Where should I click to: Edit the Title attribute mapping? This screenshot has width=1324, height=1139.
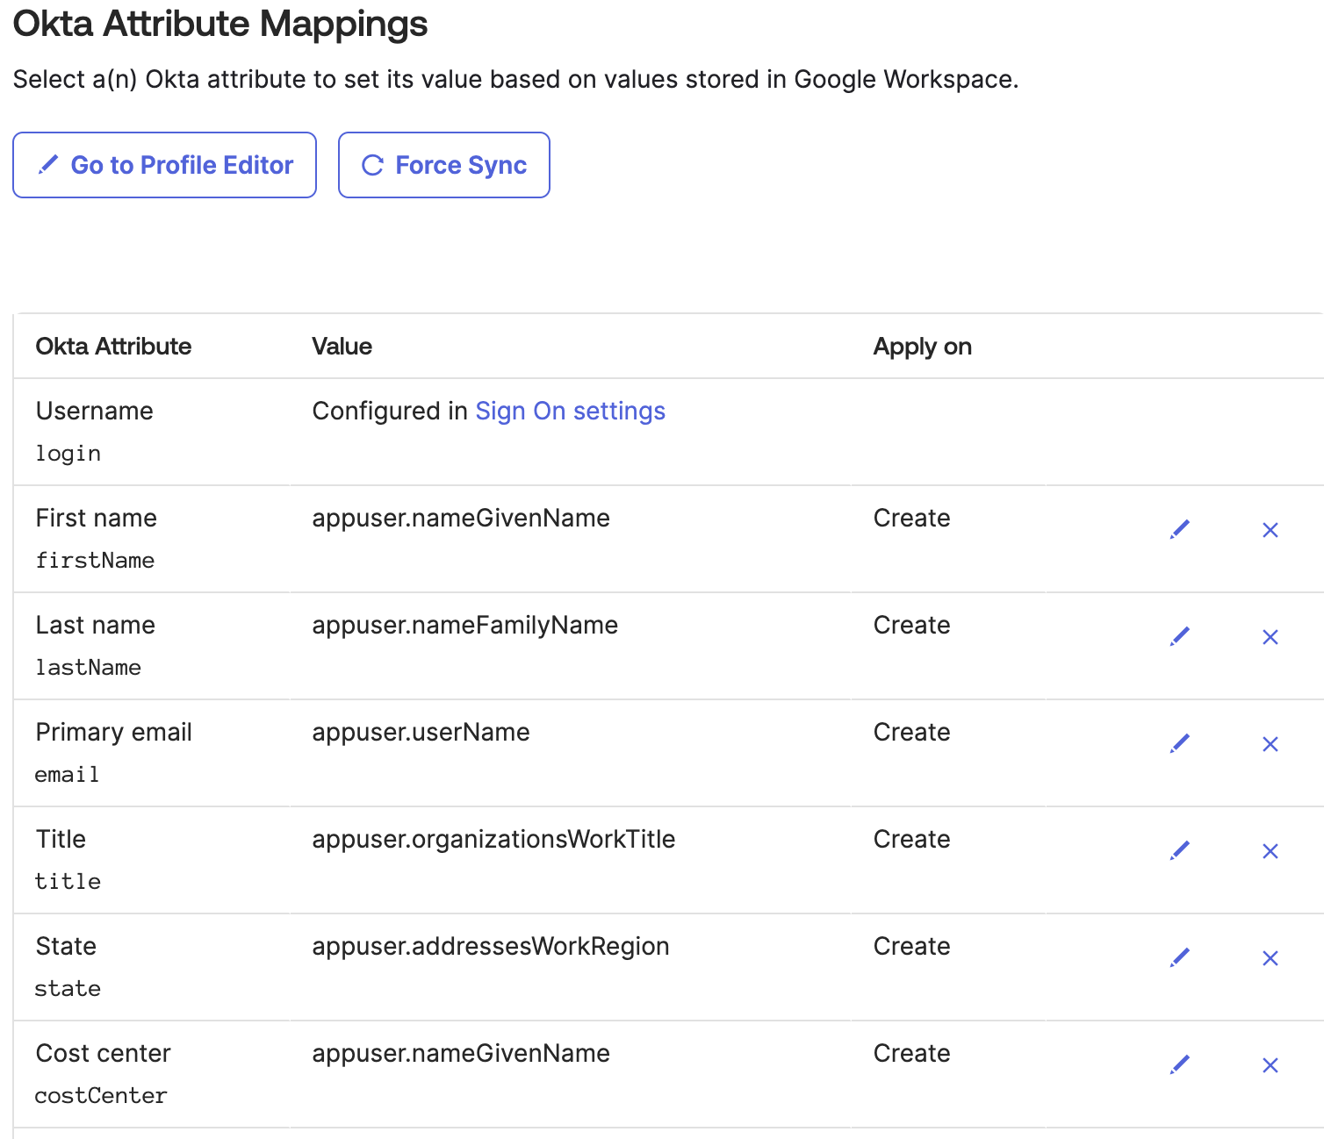pos(1181,849)
